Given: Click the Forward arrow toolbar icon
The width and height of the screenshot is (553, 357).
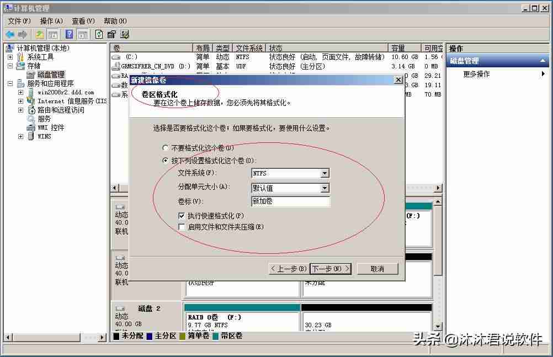Looking at the screenshot, I should pos(23,34).
